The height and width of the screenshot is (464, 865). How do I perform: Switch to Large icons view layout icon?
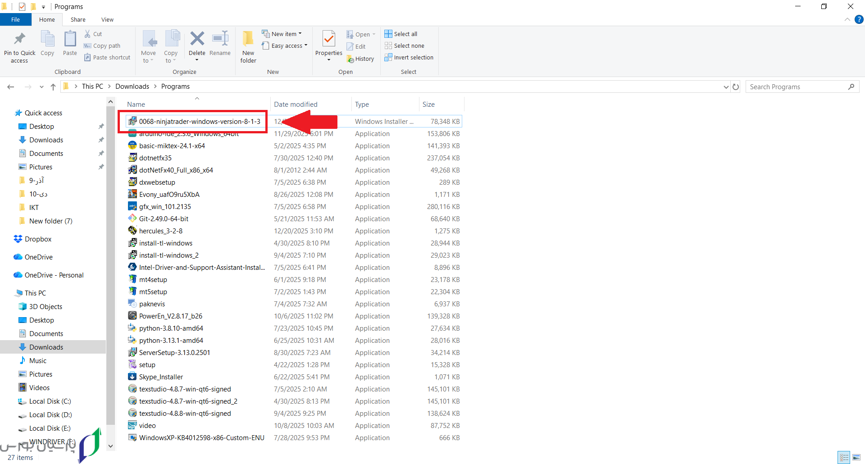[856, 457]
